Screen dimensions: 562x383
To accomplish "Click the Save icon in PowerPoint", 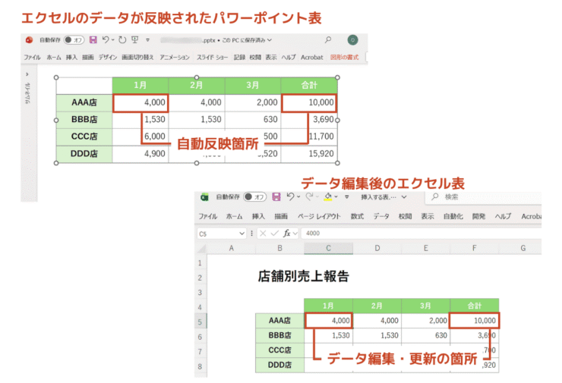I will tap(93, 39).
